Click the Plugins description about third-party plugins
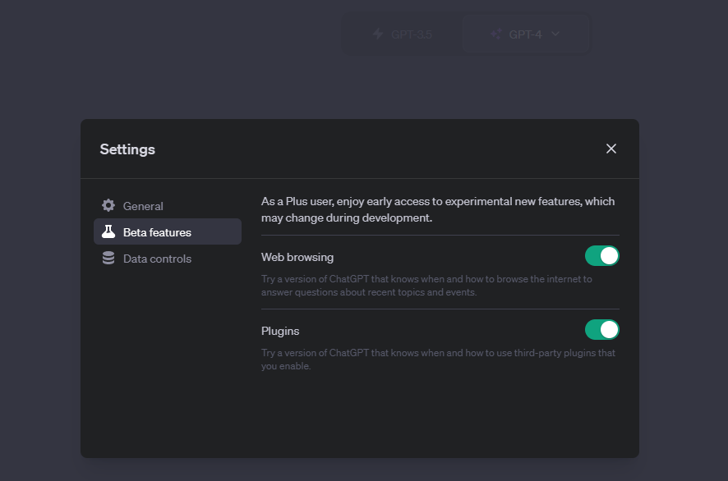Image resolution: width=728 pixels, height=481 pixels. click(x=438, y=360)
